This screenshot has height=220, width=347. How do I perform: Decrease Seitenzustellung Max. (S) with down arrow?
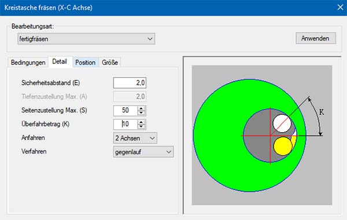pos(141,113)
